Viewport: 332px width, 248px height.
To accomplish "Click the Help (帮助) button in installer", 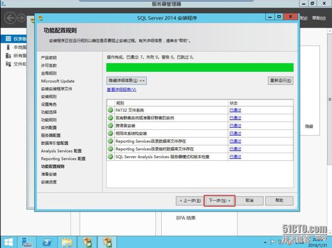I will pos(279,201).
